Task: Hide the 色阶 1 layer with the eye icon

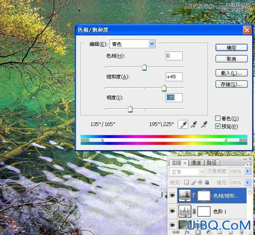Action: pos(172,211)
